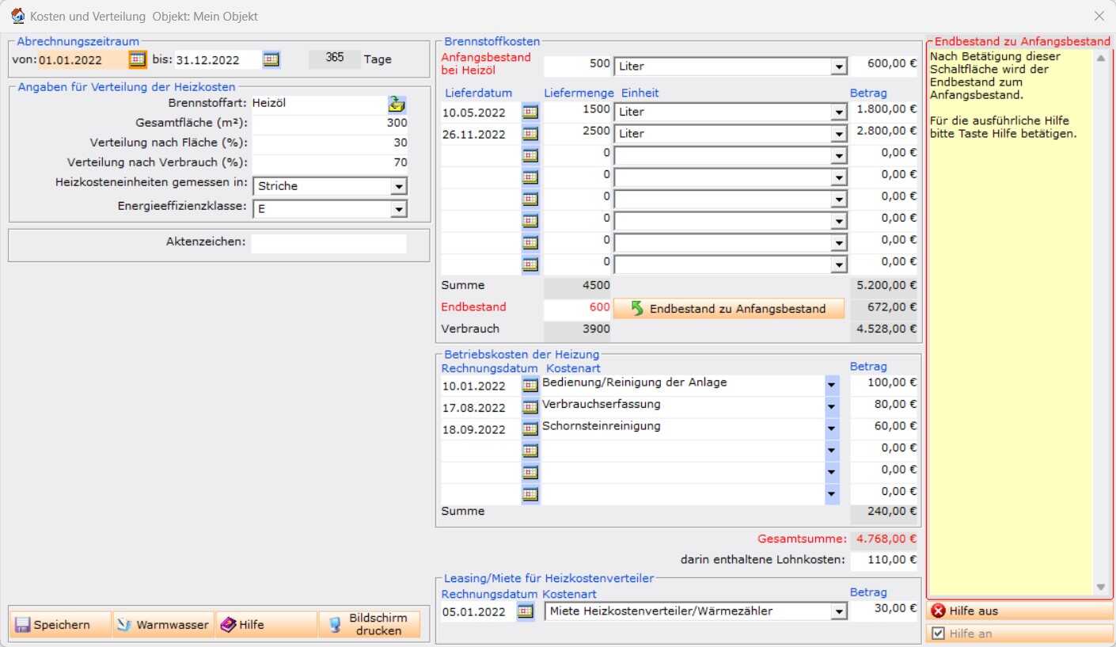Click the Hilfe button
Viewport: 1116px width, 647px height.
[265, 625]
